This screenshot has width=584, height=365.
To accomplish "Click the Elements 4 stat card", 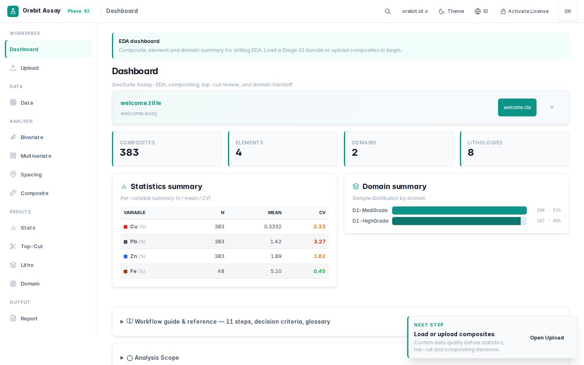I will pos(283,149).
